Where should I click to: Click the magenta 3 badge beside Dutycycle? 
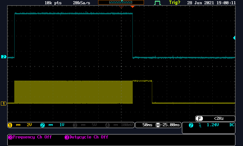tap(67, 137)
